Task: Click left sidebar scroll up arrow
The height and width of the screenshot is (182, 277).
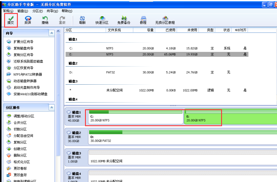Action: point(58,31)
